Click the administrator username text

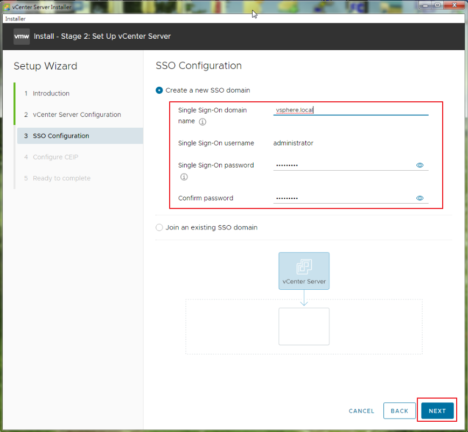pyautogui.click(x=293, y=143)
